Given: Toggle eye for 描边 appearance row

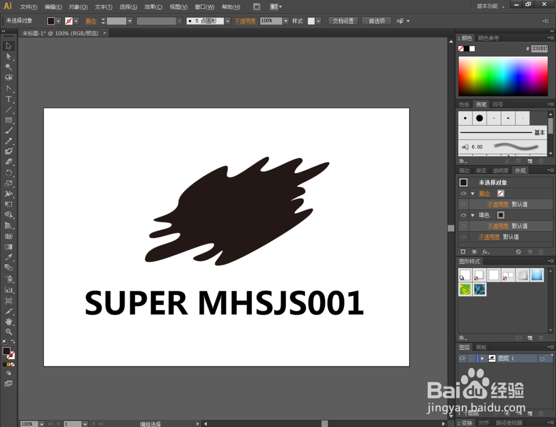Looking at the screenshot, I should (x=463, y=193).
